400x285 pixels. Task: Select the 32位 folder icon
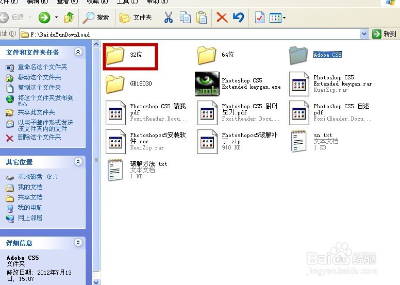click(x=115, y=55)
